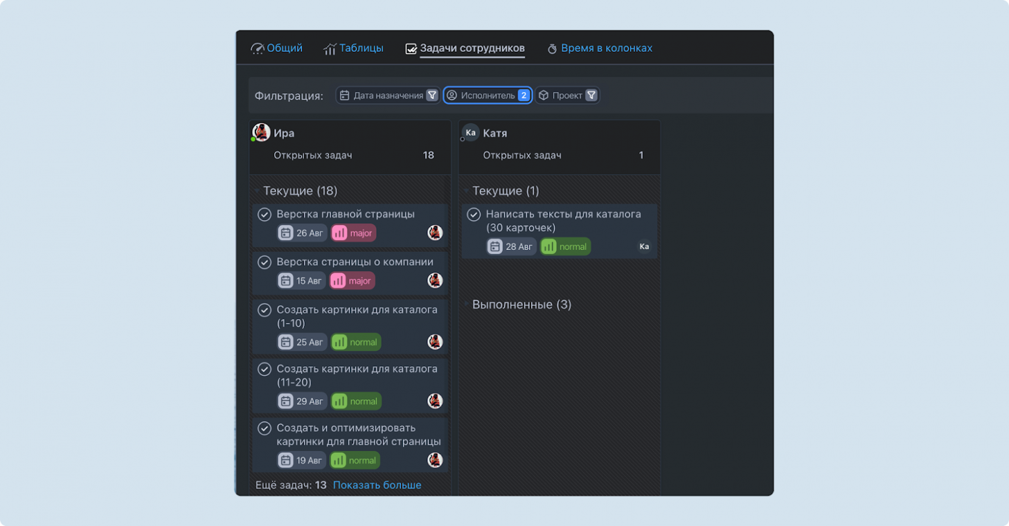
Task: Click Показать больше link
Action: pyautogui.click(x=377, y=485)
